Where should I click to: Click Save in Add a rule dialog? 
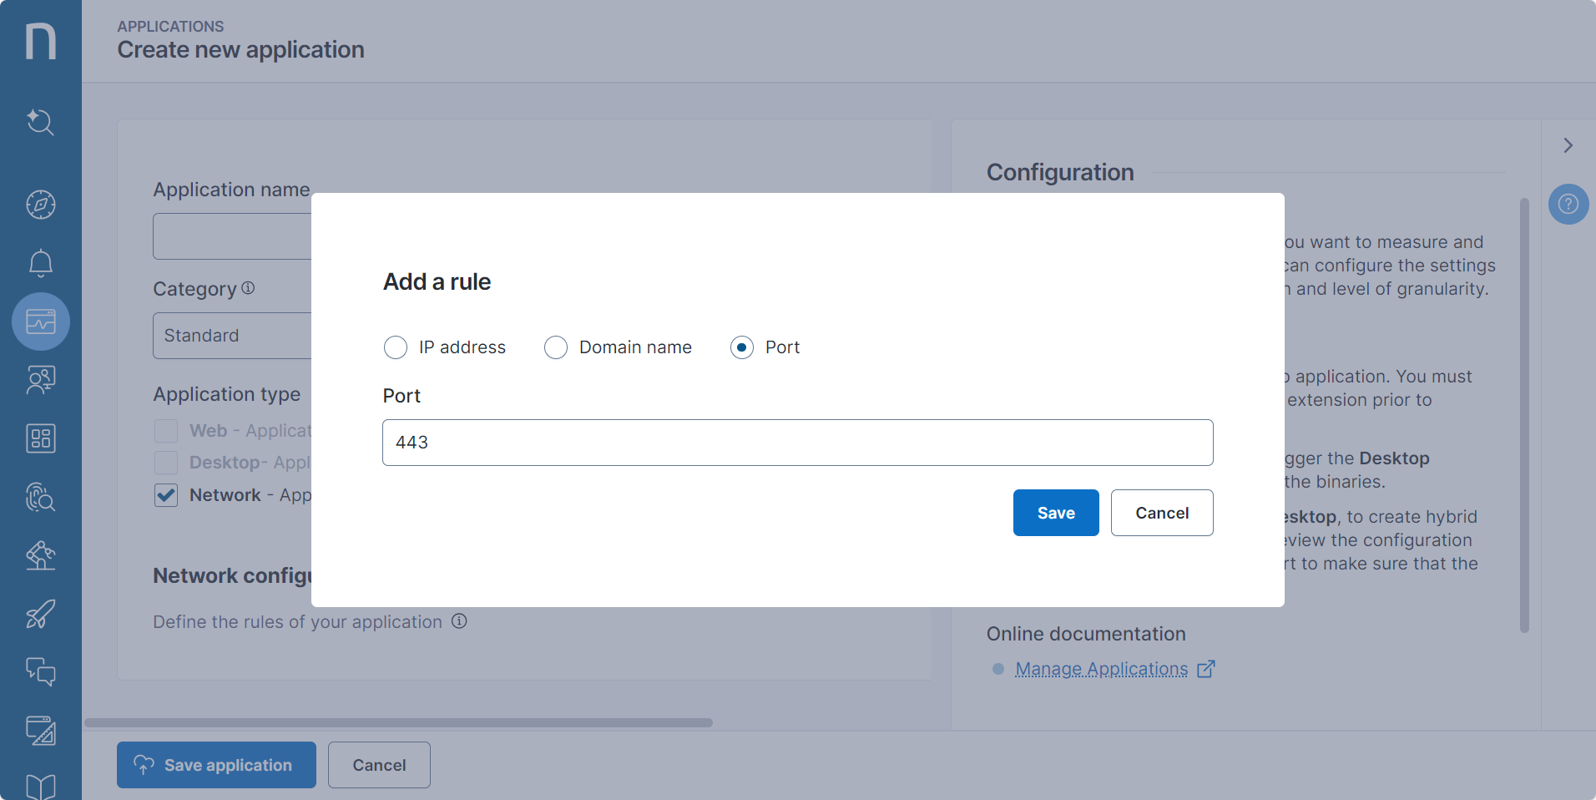pyautogui.click(x=1055, y=513)
